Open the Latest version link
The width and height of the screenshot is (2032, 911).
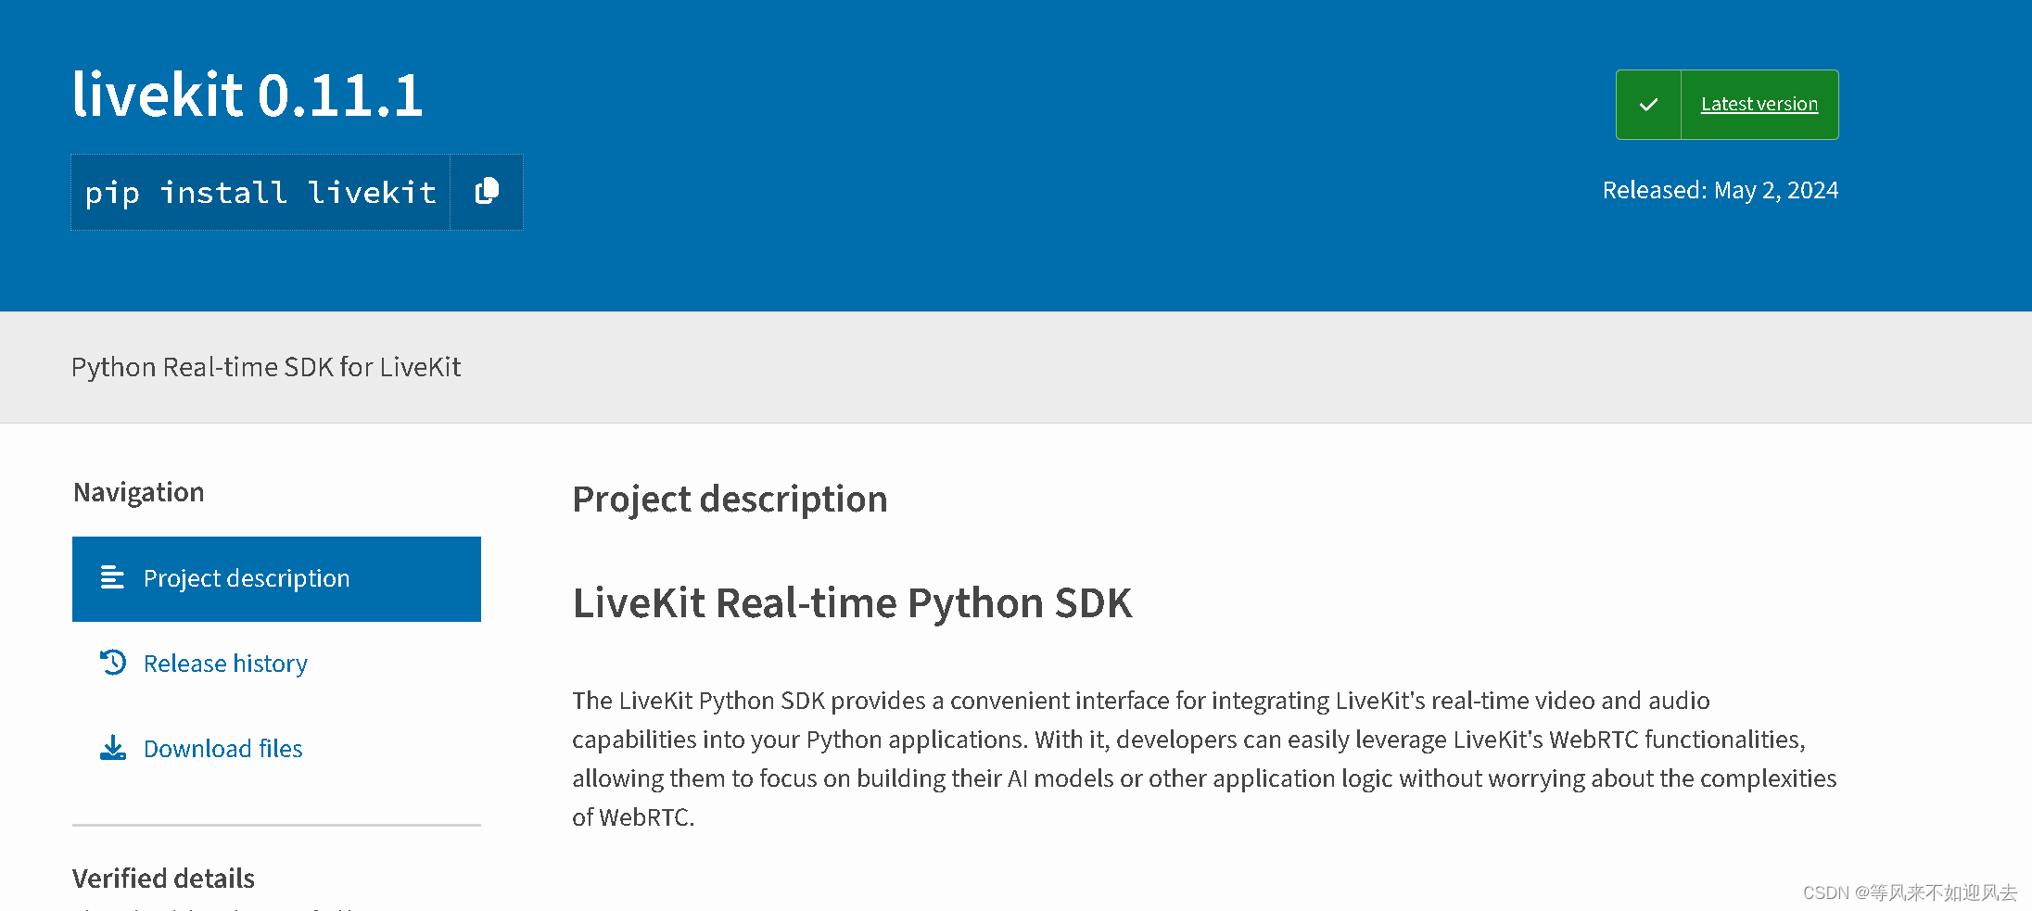tap(1759, 105)
